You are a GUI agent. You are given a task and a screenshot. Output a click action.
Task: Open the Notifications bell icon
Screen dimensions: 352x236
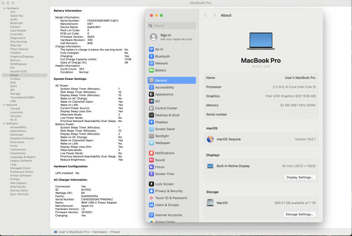pyautogui.click(x=151, y=153)
